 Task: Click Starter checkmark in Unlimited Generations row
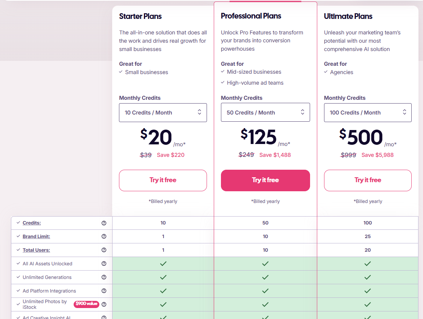[x=163, y=277]
